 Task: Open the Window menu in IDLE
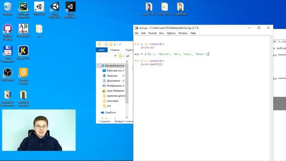(x=183, y=33)
